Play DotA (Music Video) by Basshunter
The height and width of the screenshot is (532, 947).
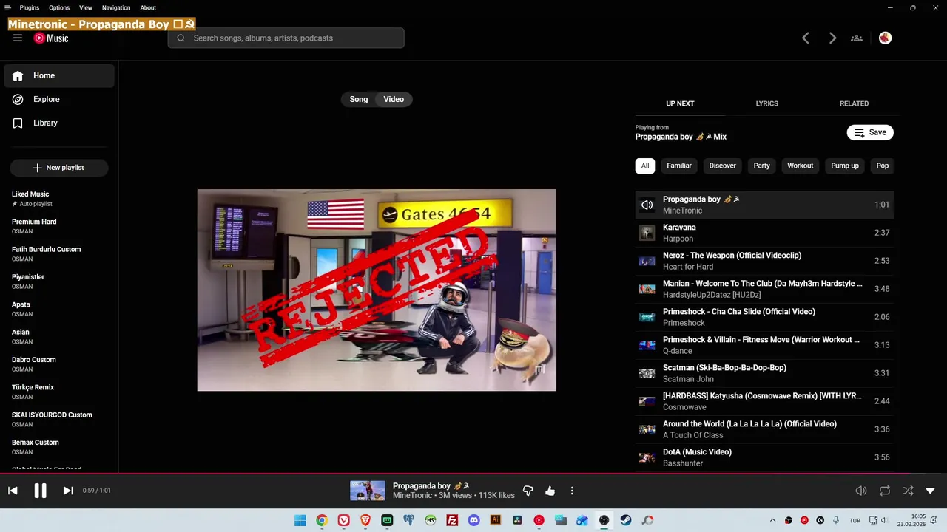point(764,457)
